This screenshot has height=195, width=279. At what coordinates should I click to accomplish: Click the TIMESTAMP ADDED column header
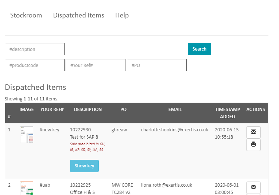[x=227, y=113]
